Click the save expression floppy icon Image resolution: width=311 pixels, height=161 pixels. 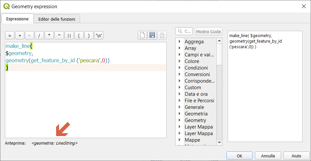click(152, 35)
